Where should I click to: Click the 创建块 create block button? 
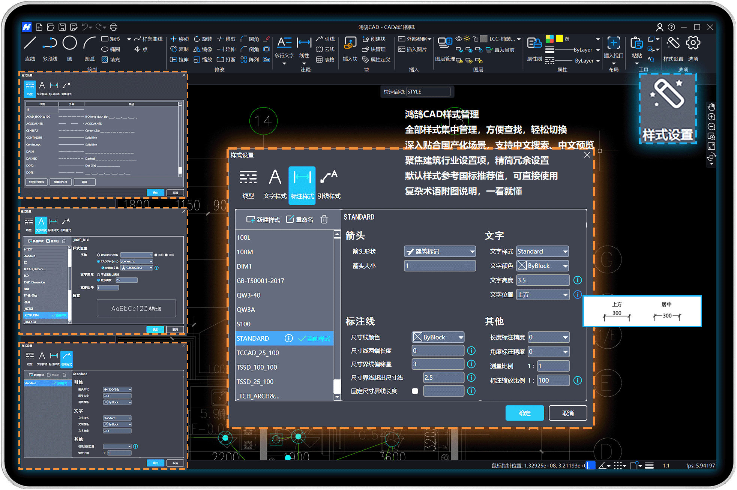pyautogui.click(x=374, y=39)
